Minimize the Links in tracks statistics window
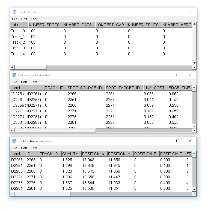This screenshot has width=208, height=211. (165, 75)
